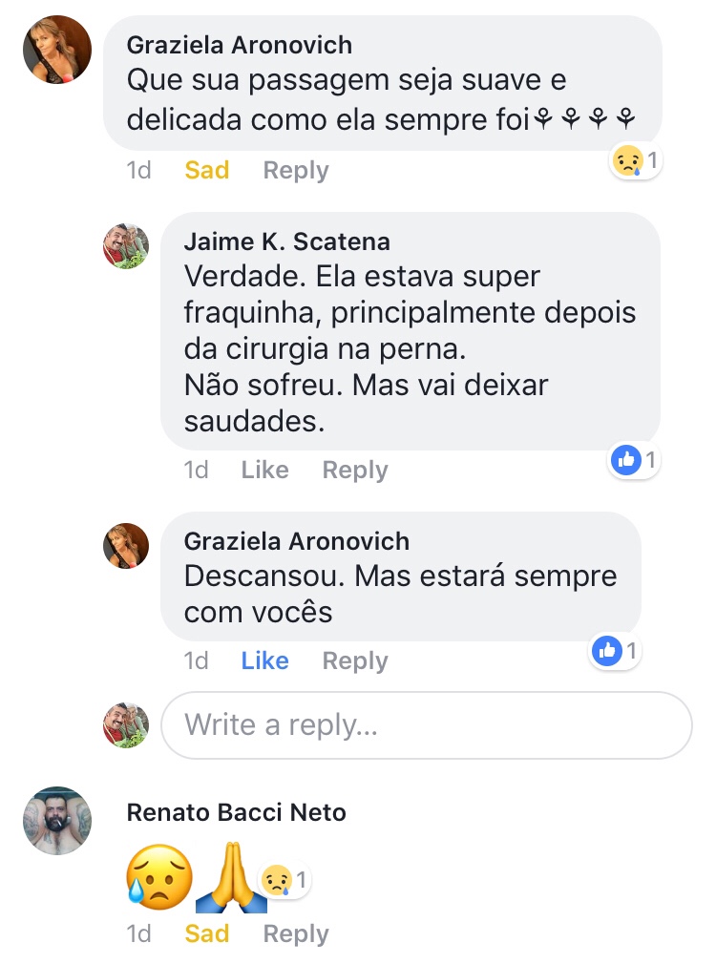Image resolution: width=716 pixels, height=964 pixels.
Task: Reply to Graziela's 'Que sua passagem' comment
Action: click(296, 171)
